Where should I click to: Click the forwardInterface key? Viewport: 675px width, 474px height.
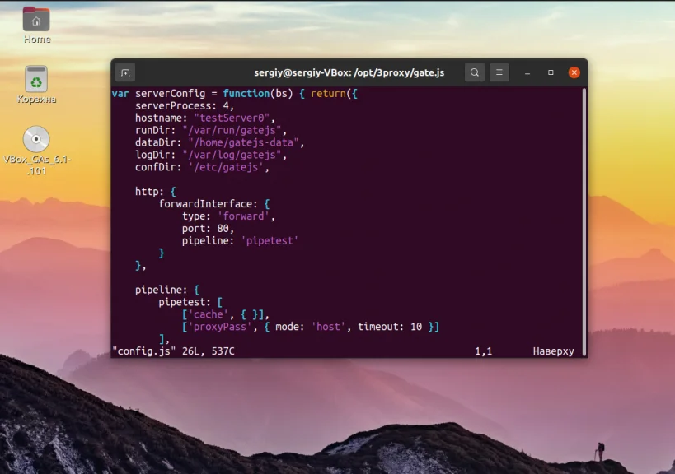point(208,204)
